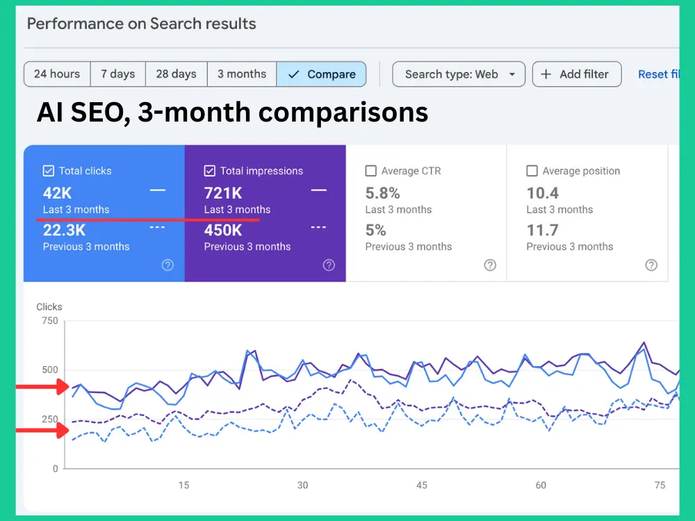Choose the 3 months date range
Screen dimensions: 695x521
(241, 74)
